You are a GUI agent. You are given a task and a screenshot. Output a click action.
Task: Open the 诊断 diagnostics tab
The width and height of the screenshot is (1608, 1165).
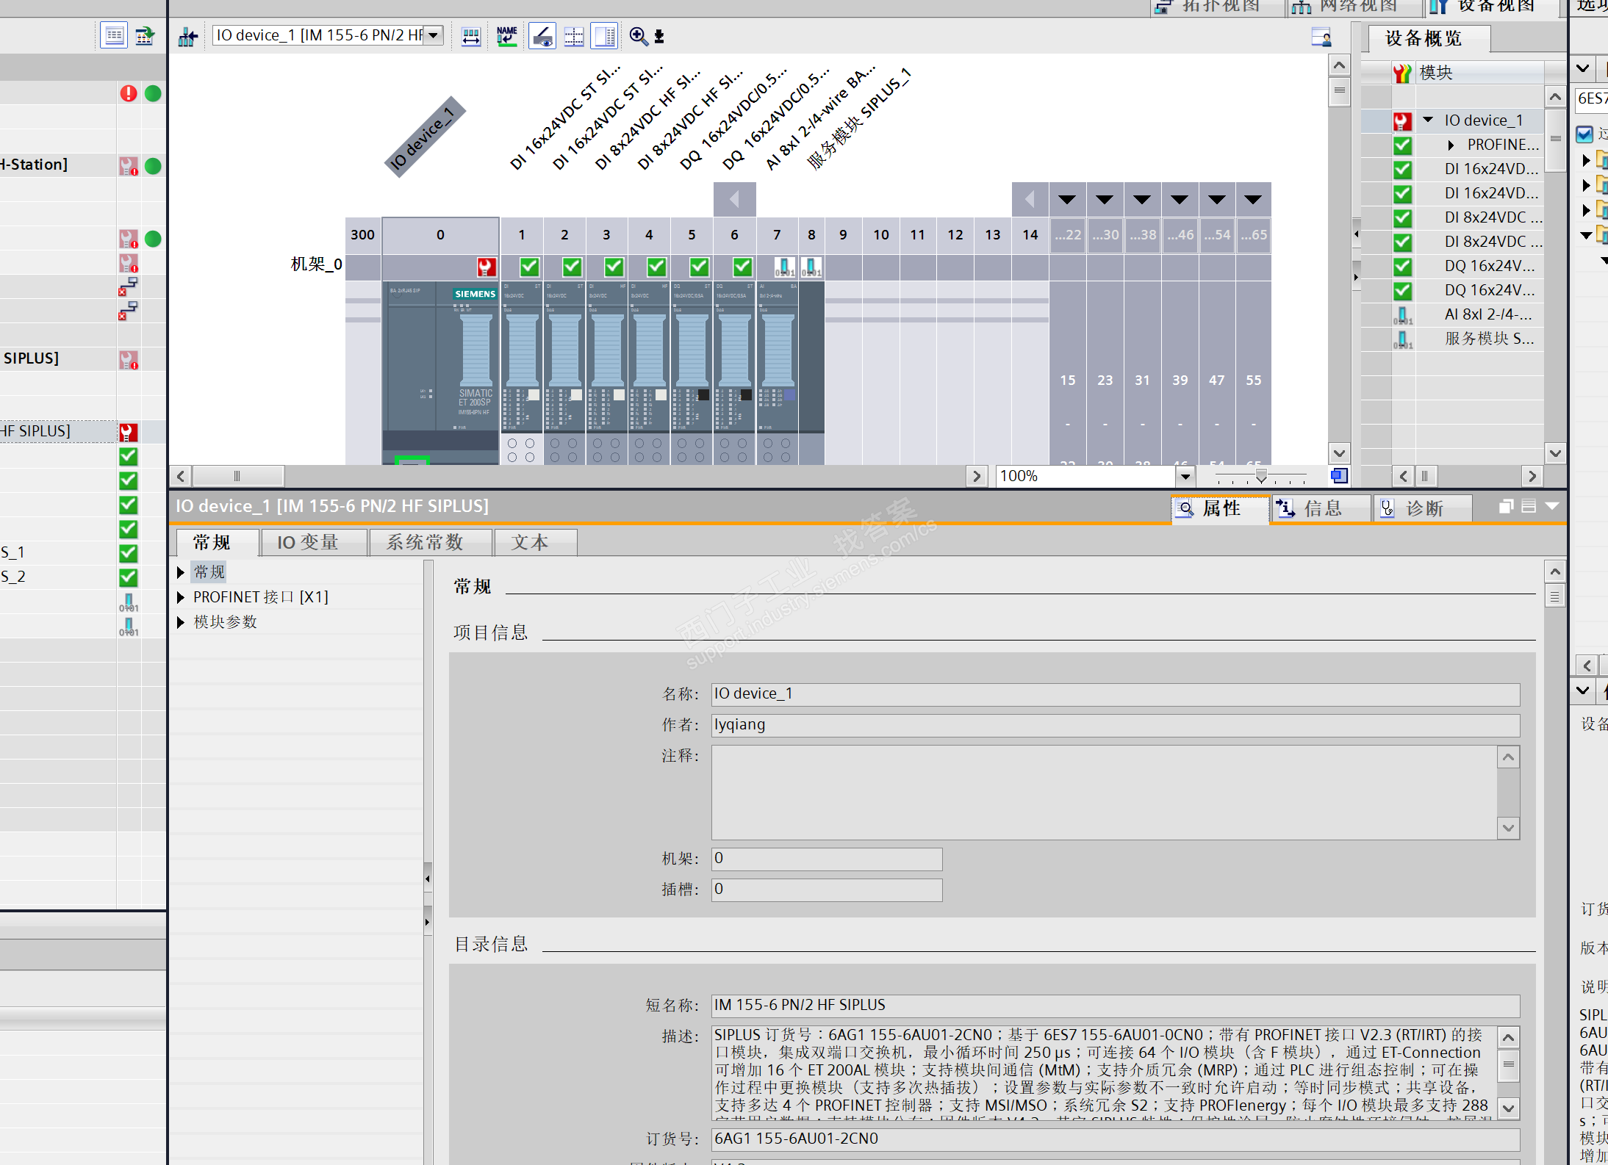click(x=1421, y=508)
